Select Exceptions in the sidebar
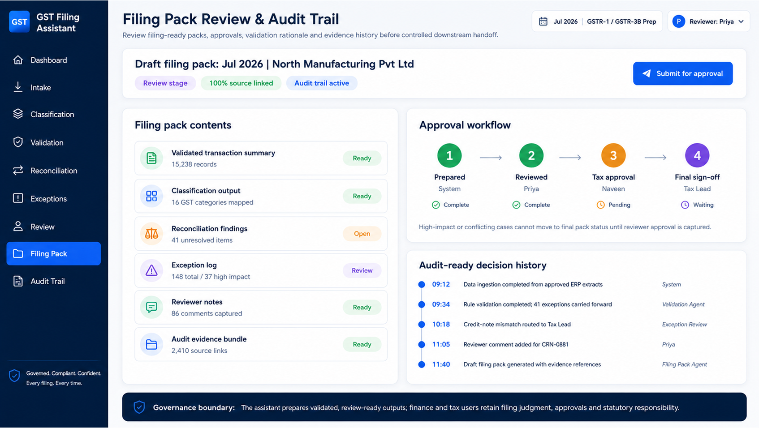 pos(54,198)
